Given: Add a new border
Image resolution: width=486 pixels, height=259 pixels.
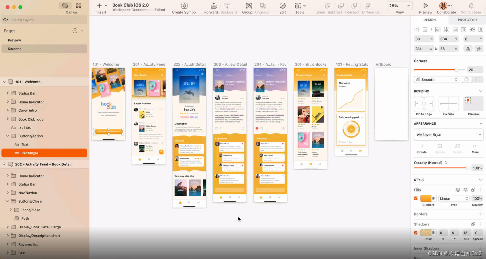Looking at the screenshot, I should point(481,214).
